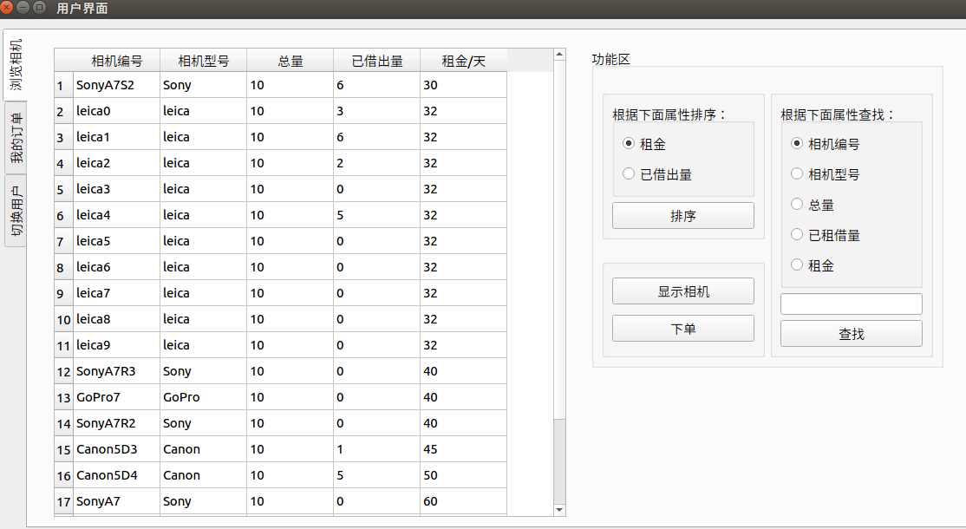Select the SonyA7S2 cell
966x529 pixels.
116,85
